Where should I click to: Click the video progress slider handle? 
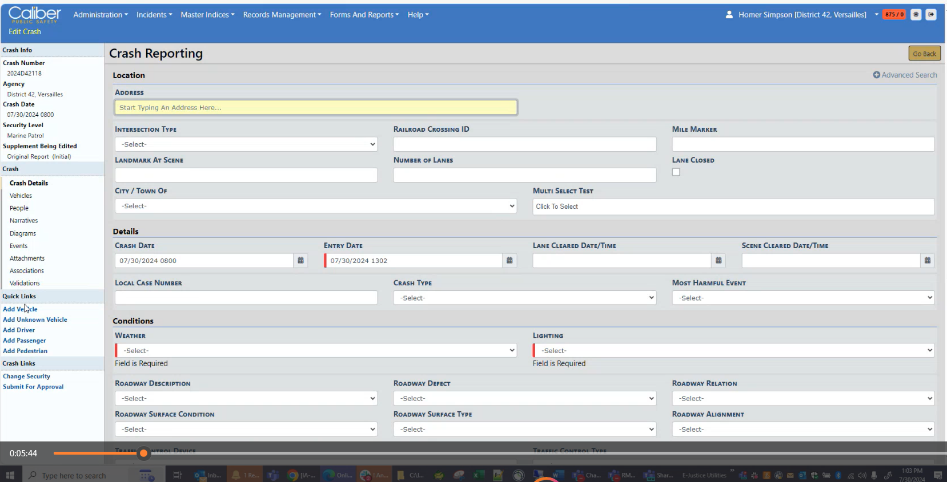144,453
